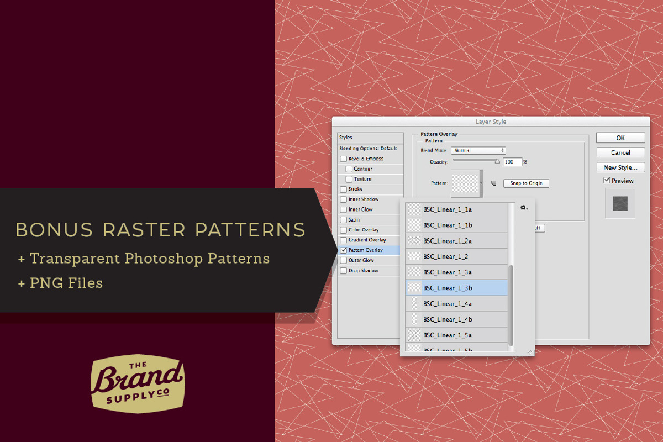Tick the Stroke effect checkbox
The width and height of the screenshot is (663, 442).
(343, 190)
